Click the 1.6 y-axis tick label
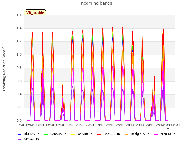Image resolution: width=193 pixels, height=145 pixels. point(19,15)
